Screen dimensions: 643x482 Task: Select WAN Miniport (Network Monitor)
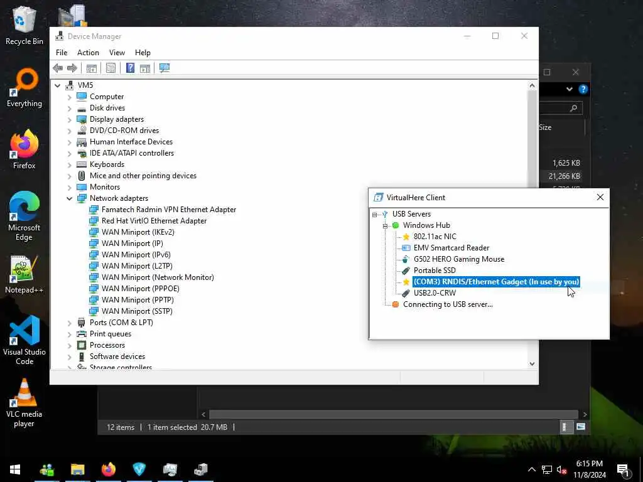click(158, 277)
